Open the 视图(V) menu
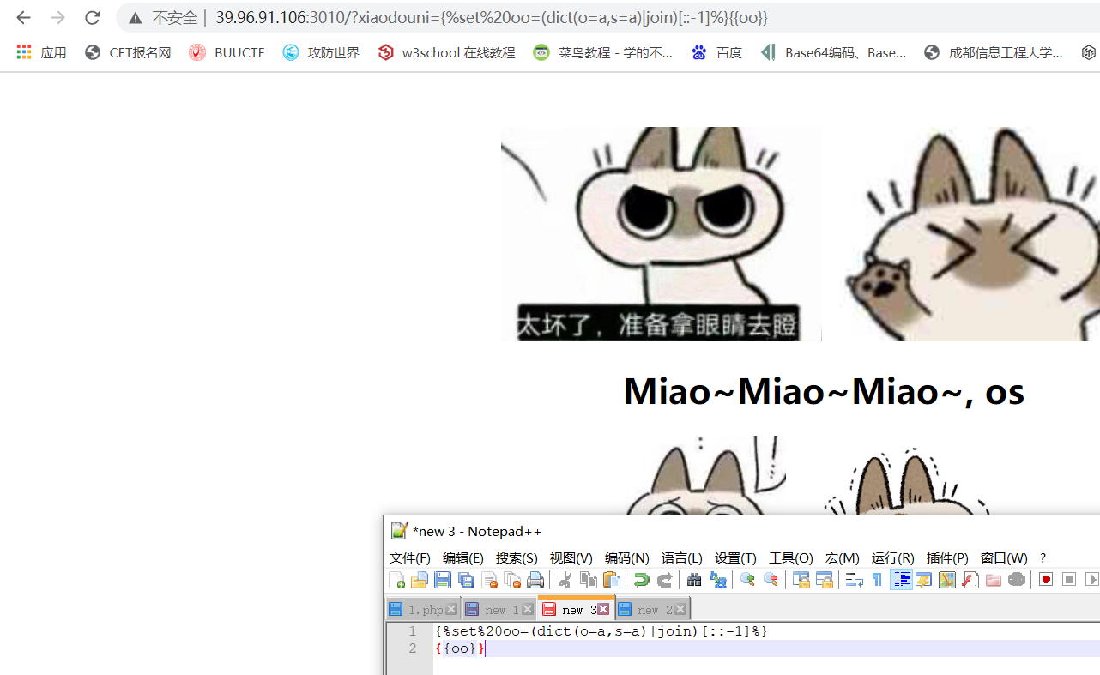Screen dimensions: 1100x675 click(571, 557)
